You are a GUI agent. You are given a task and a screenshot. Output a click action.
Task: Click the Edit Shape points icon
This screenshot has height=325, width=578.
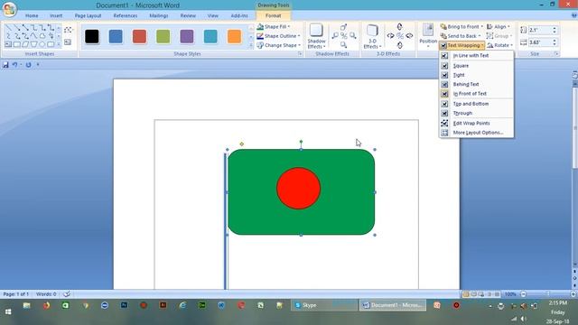(x=68, y=30)
